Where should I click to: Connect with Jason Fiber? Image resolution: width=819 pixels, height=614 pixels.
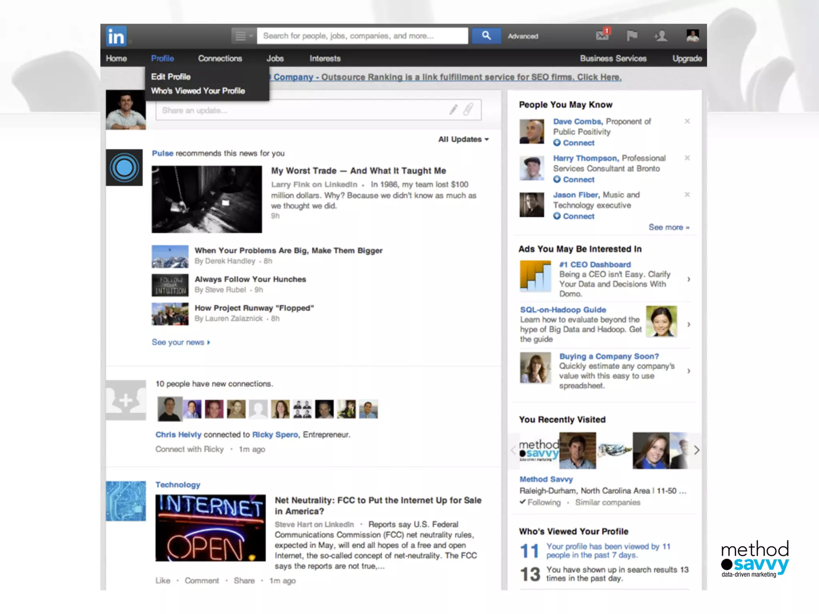click(574, 216)
